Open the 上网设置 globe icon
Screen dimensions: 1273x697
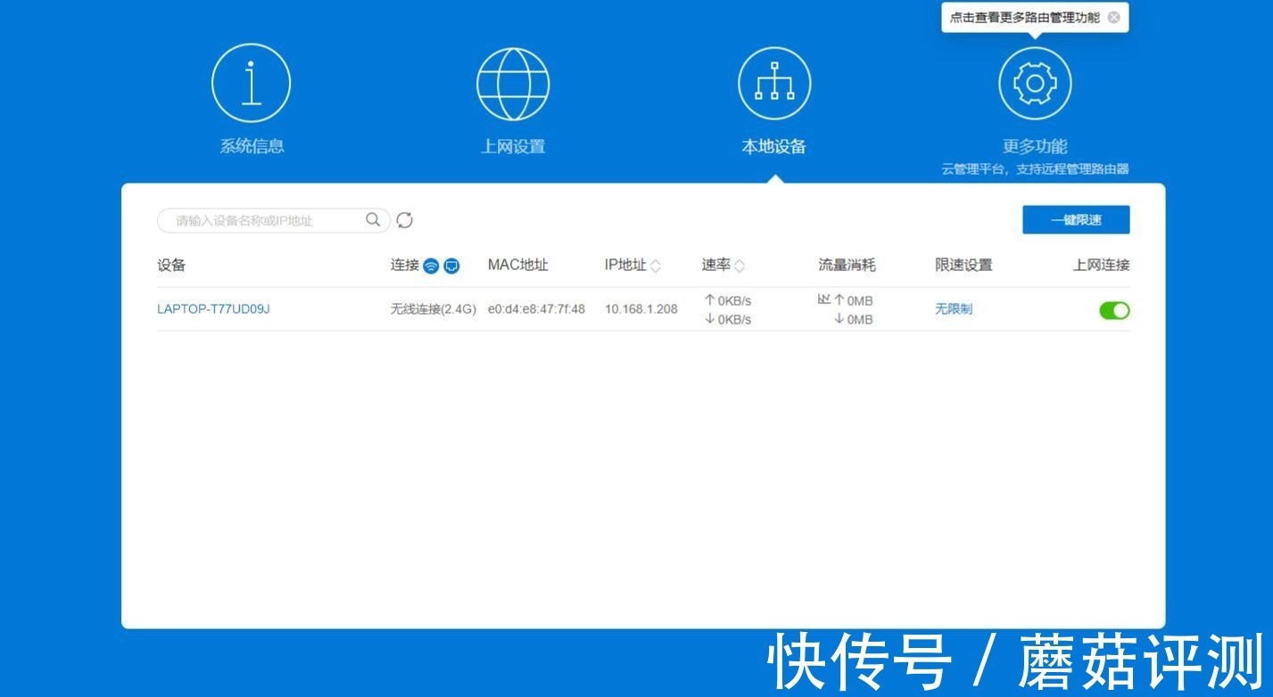(513, 84)
